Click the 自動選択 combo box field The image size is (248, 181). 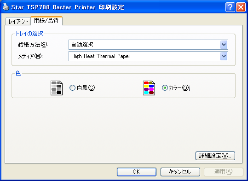coord(148,45)
